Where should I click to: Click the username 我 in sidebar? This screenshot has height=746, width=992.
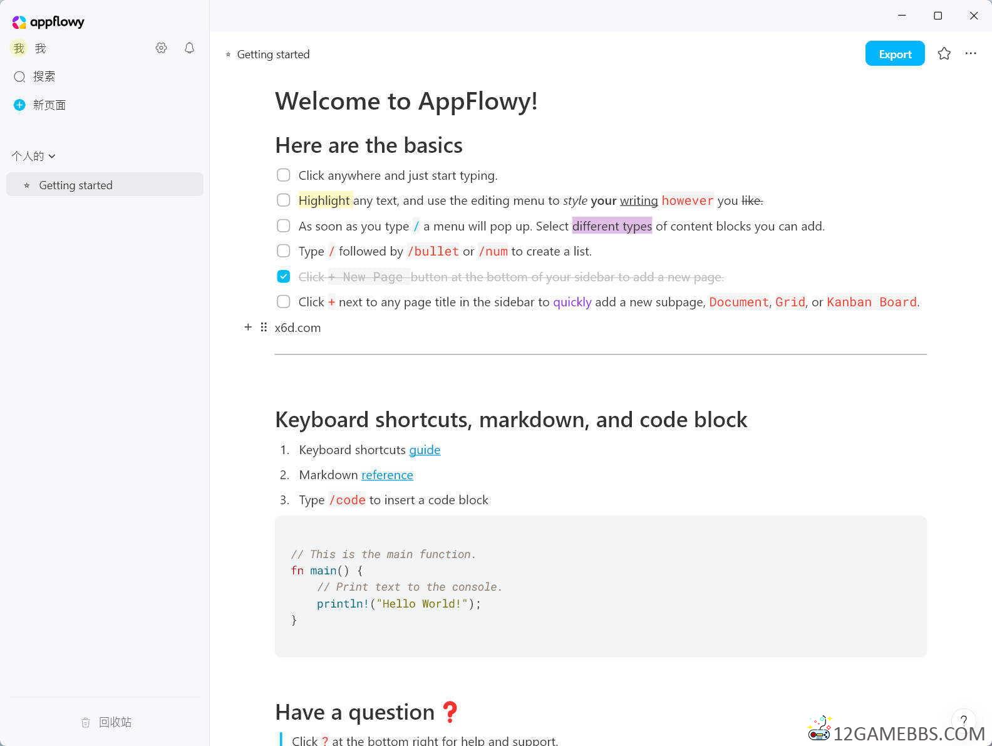point(41,48)
